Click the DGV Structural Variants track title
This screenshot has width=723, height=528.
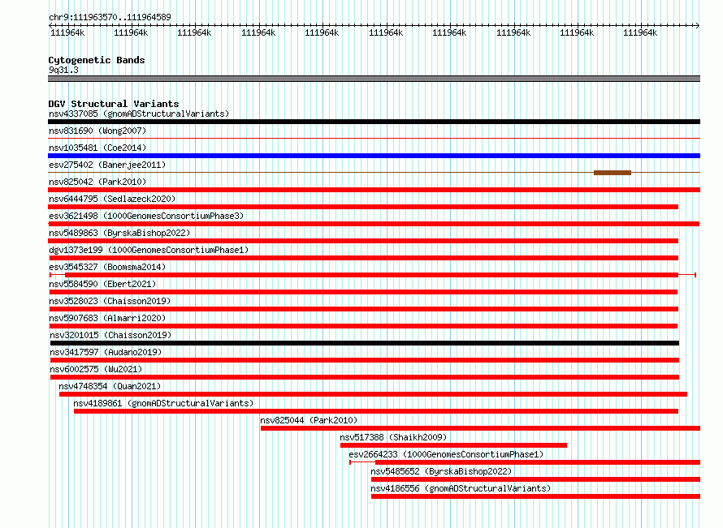click(114, 104)
